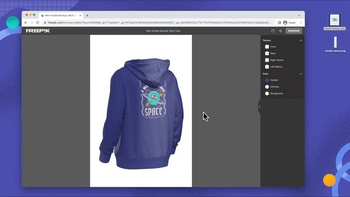Click the Stitches color label
This screenshot has height=197, width=350.
click(x=275, y=86)
